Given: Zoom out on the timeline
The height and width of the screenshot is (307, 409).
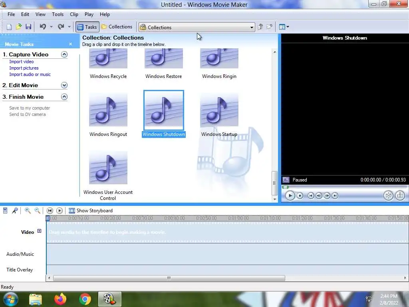Looking at the screenshot, I should 37,210.
